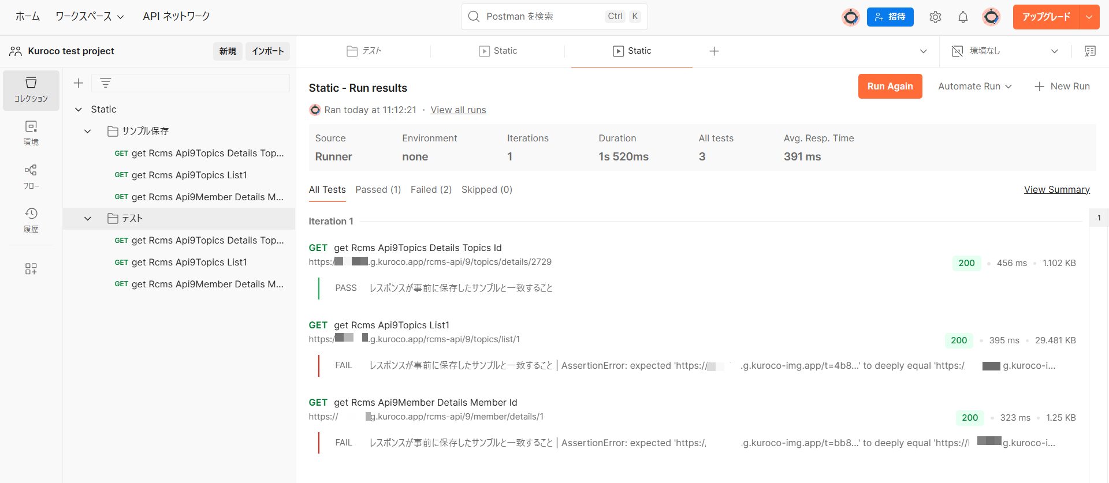This screenshot has width=1109, height=483.
Task: Select get Rcms Api9Topics List1 under テスト
Action: click(189, 263)
